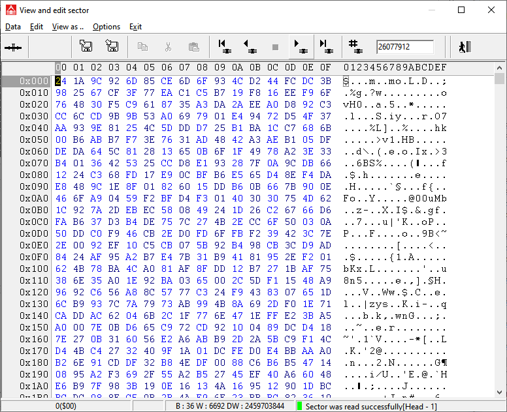This screenshot has width=507, height=412.
Task: Close the View and edit sector window
Action: 491,10
